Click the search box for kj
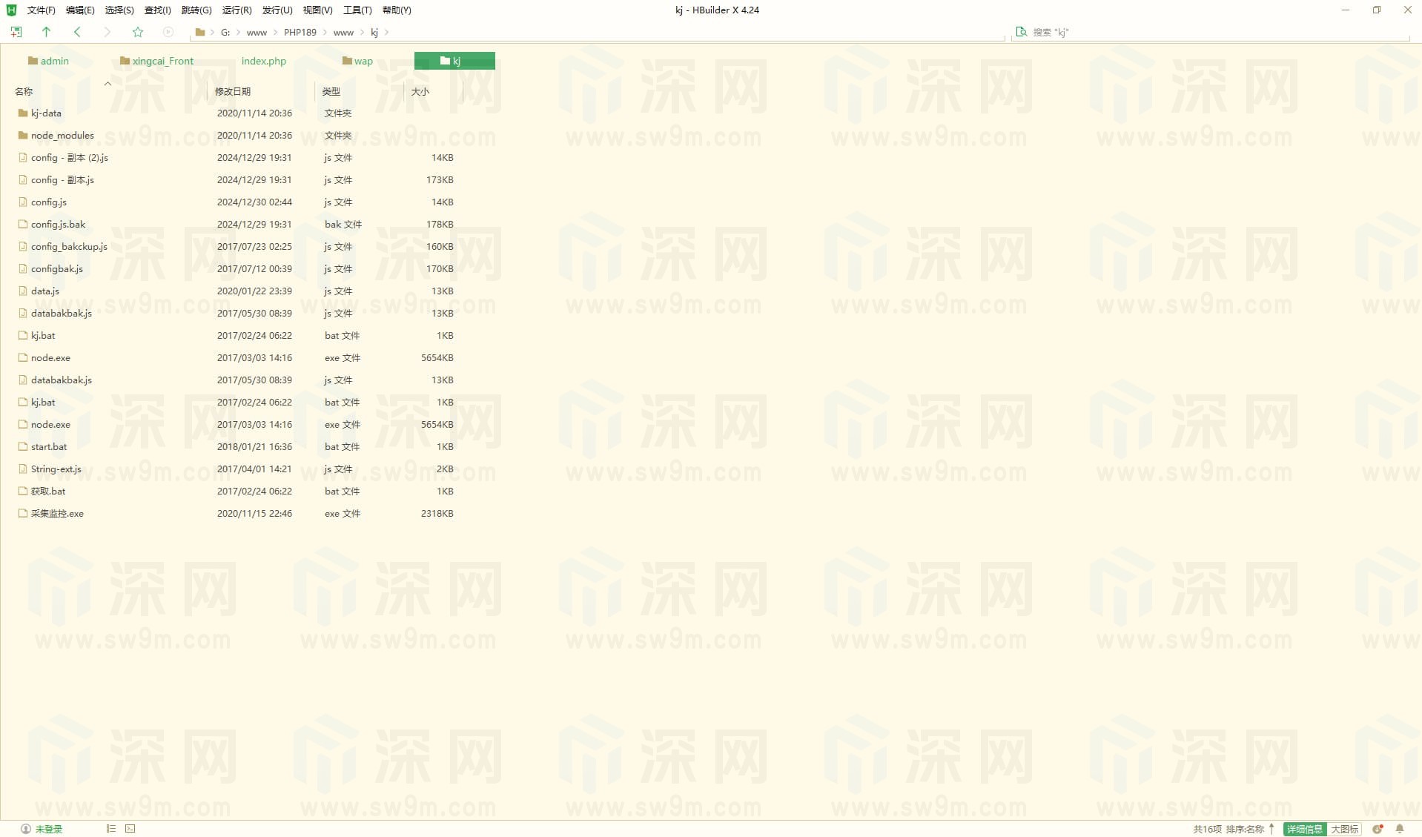This screenshot has width=1422, height=837. [x=1208, y=32]
